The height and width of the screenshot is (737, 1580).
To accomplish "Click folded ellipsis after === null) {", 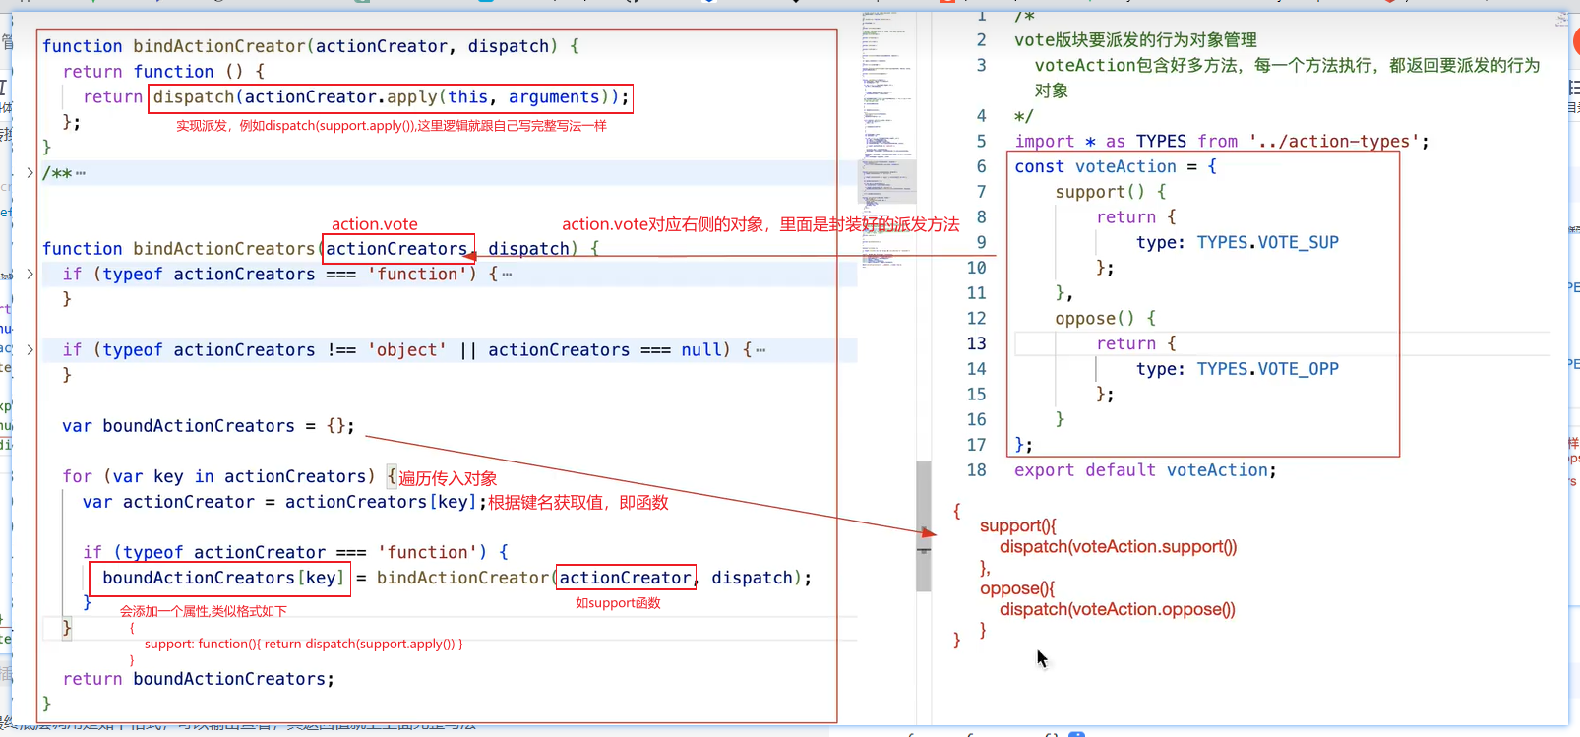I will (x=760, y=350).
